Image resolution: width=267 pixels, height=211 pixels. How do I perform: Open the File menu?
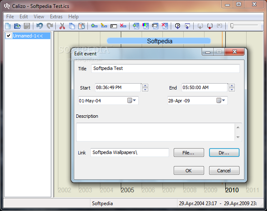tap(10, 17)
